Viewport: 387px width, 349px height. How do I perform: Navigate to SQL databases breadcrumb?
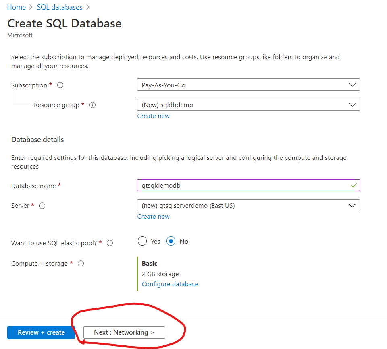tap(59, 7)
